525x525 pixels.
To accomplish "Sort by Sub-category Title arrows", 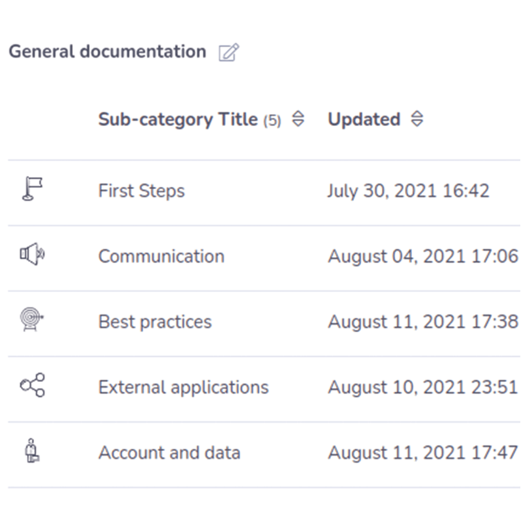I will tap(298, 119).
